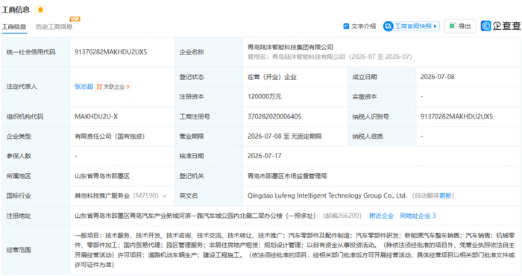Switch to the 工商信息 tab
The height and width of the screenshot is (276, 522).
(x=13, y=27)
